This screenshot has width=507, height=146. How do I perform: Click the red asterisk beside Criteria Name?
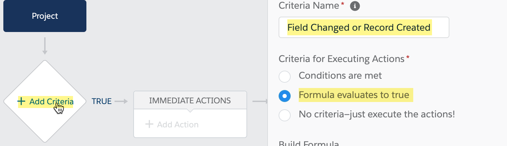point(342,4)
